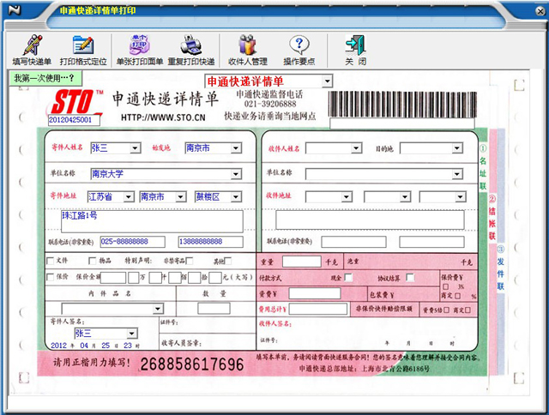Image resolution: width=549 pixels, height=415 pixels.
Task: Click the 操作要点 help icon
Action: coord(299,50)
